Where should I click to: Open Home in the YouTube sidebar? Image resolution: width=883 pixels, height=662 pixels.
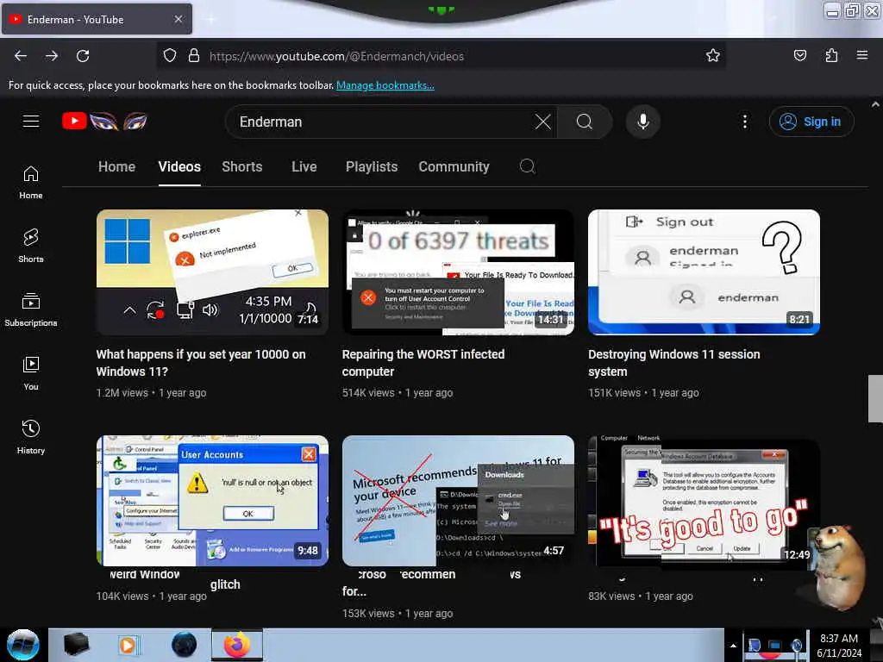tap(31, 183)
